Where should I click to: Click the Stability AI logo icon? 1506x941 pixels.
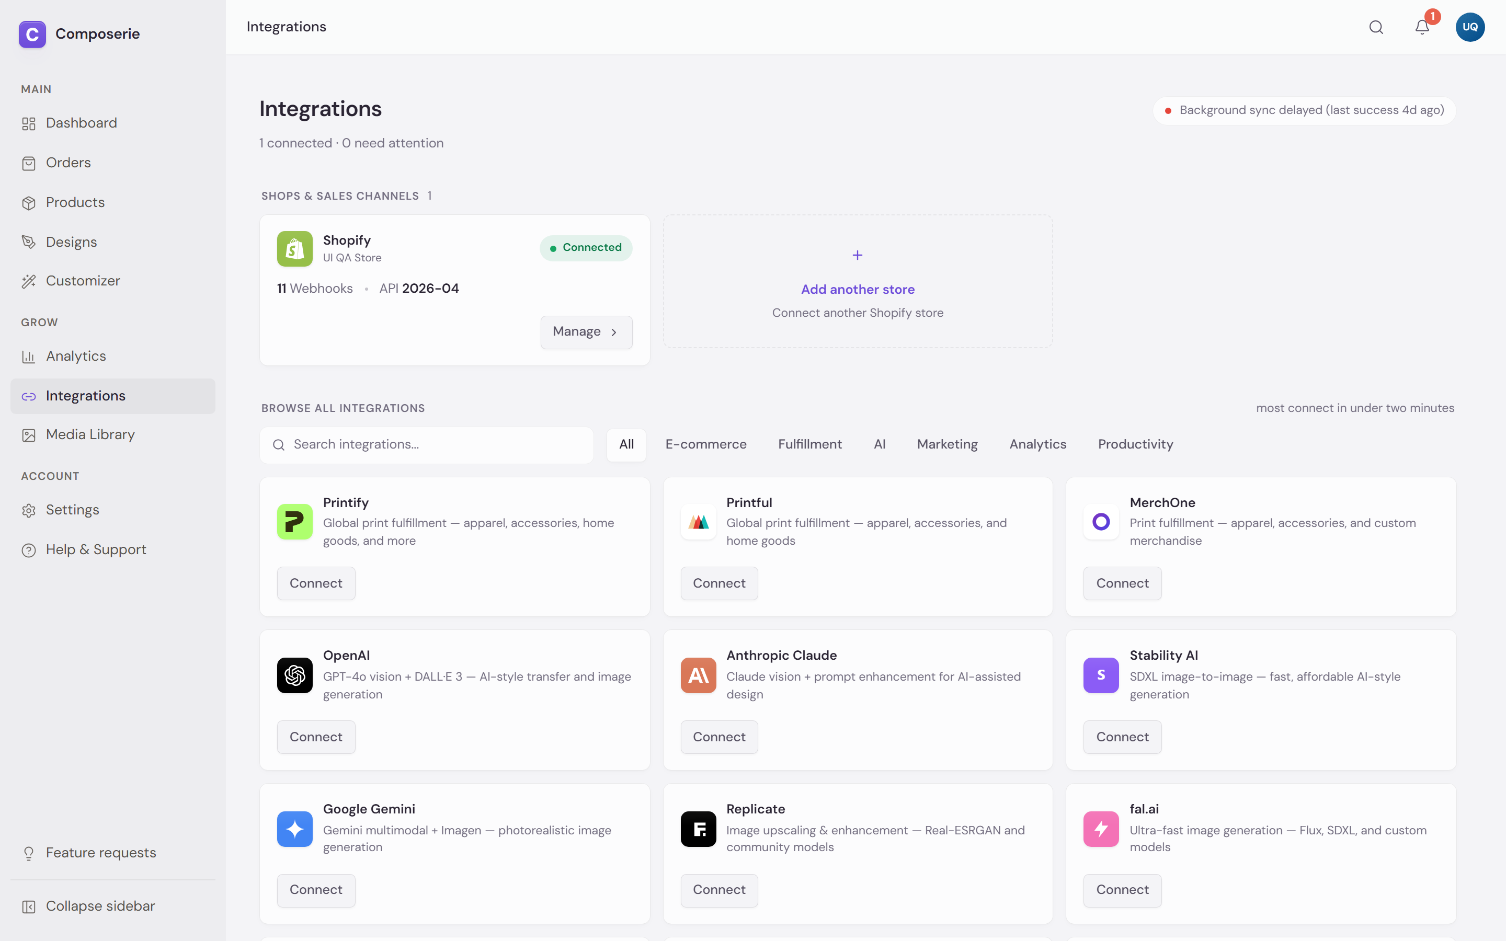tap(1101, 675)
